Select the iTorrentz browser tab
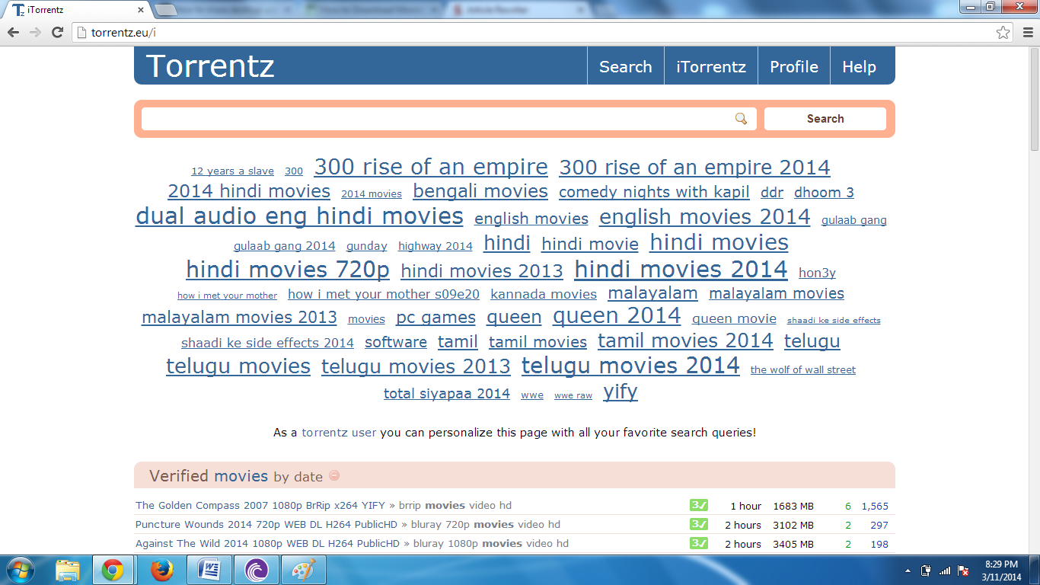 pyautogui.click(x=76, y=10)
